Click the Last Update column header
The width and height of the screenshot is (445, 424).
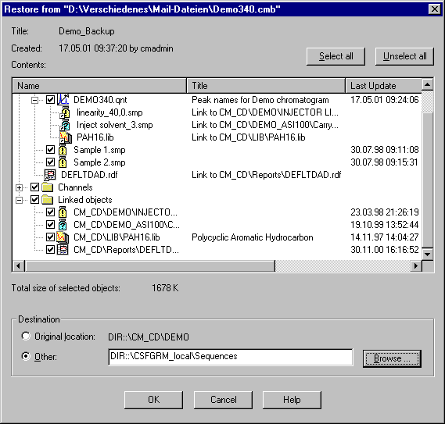pos(384,86)
